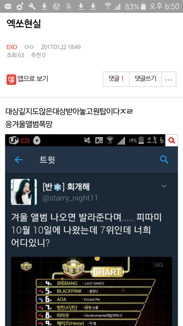Tap the chart screenshot in the tweet
The width and height of the screenshot is (183, 326).
91,291
